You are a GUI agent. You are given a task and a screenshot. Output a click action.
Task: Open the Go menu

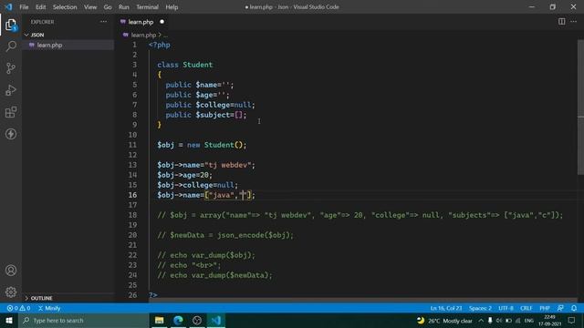(108, 7)
